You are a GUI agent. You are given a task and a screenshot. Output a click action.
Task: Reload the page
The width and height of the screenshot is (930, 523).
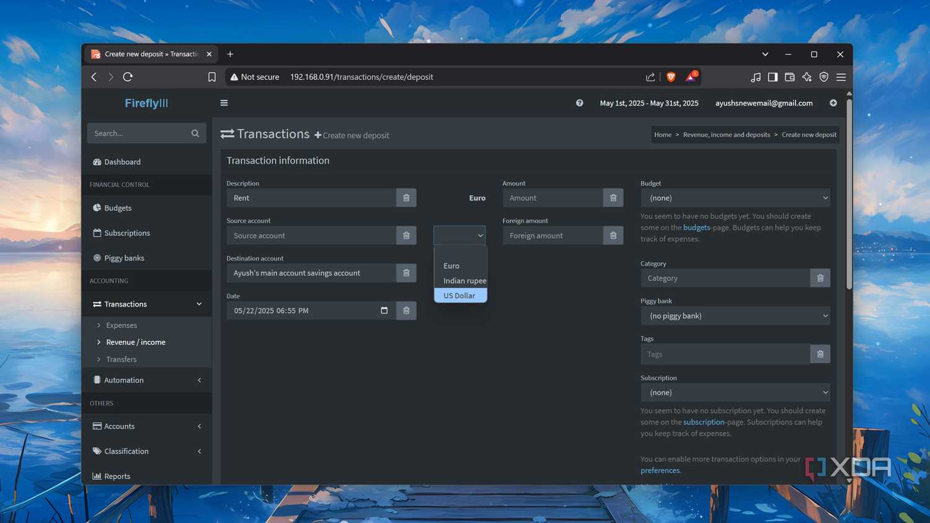128,77
